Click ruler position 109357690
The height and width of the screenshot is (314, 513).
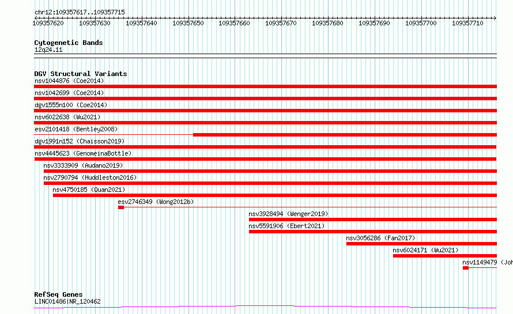click(374, 23)
